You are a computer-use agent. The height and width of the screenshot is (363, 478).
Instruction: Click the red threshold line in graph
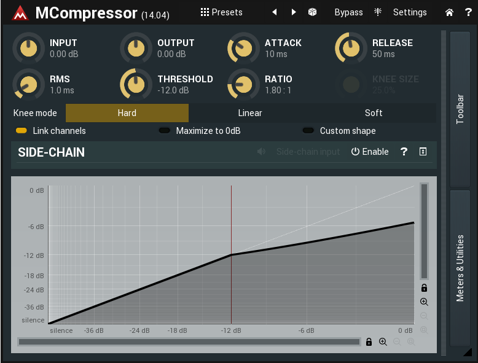tap(231, 254)
